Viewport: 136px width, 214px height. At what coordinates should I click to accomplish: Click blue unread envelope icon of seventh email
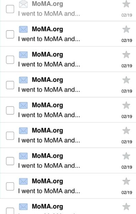coord(23,156)
